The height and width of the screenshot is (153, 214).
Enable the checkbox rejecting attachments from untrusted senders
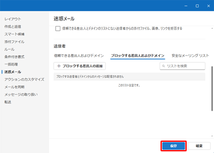[x=58, y=28]
